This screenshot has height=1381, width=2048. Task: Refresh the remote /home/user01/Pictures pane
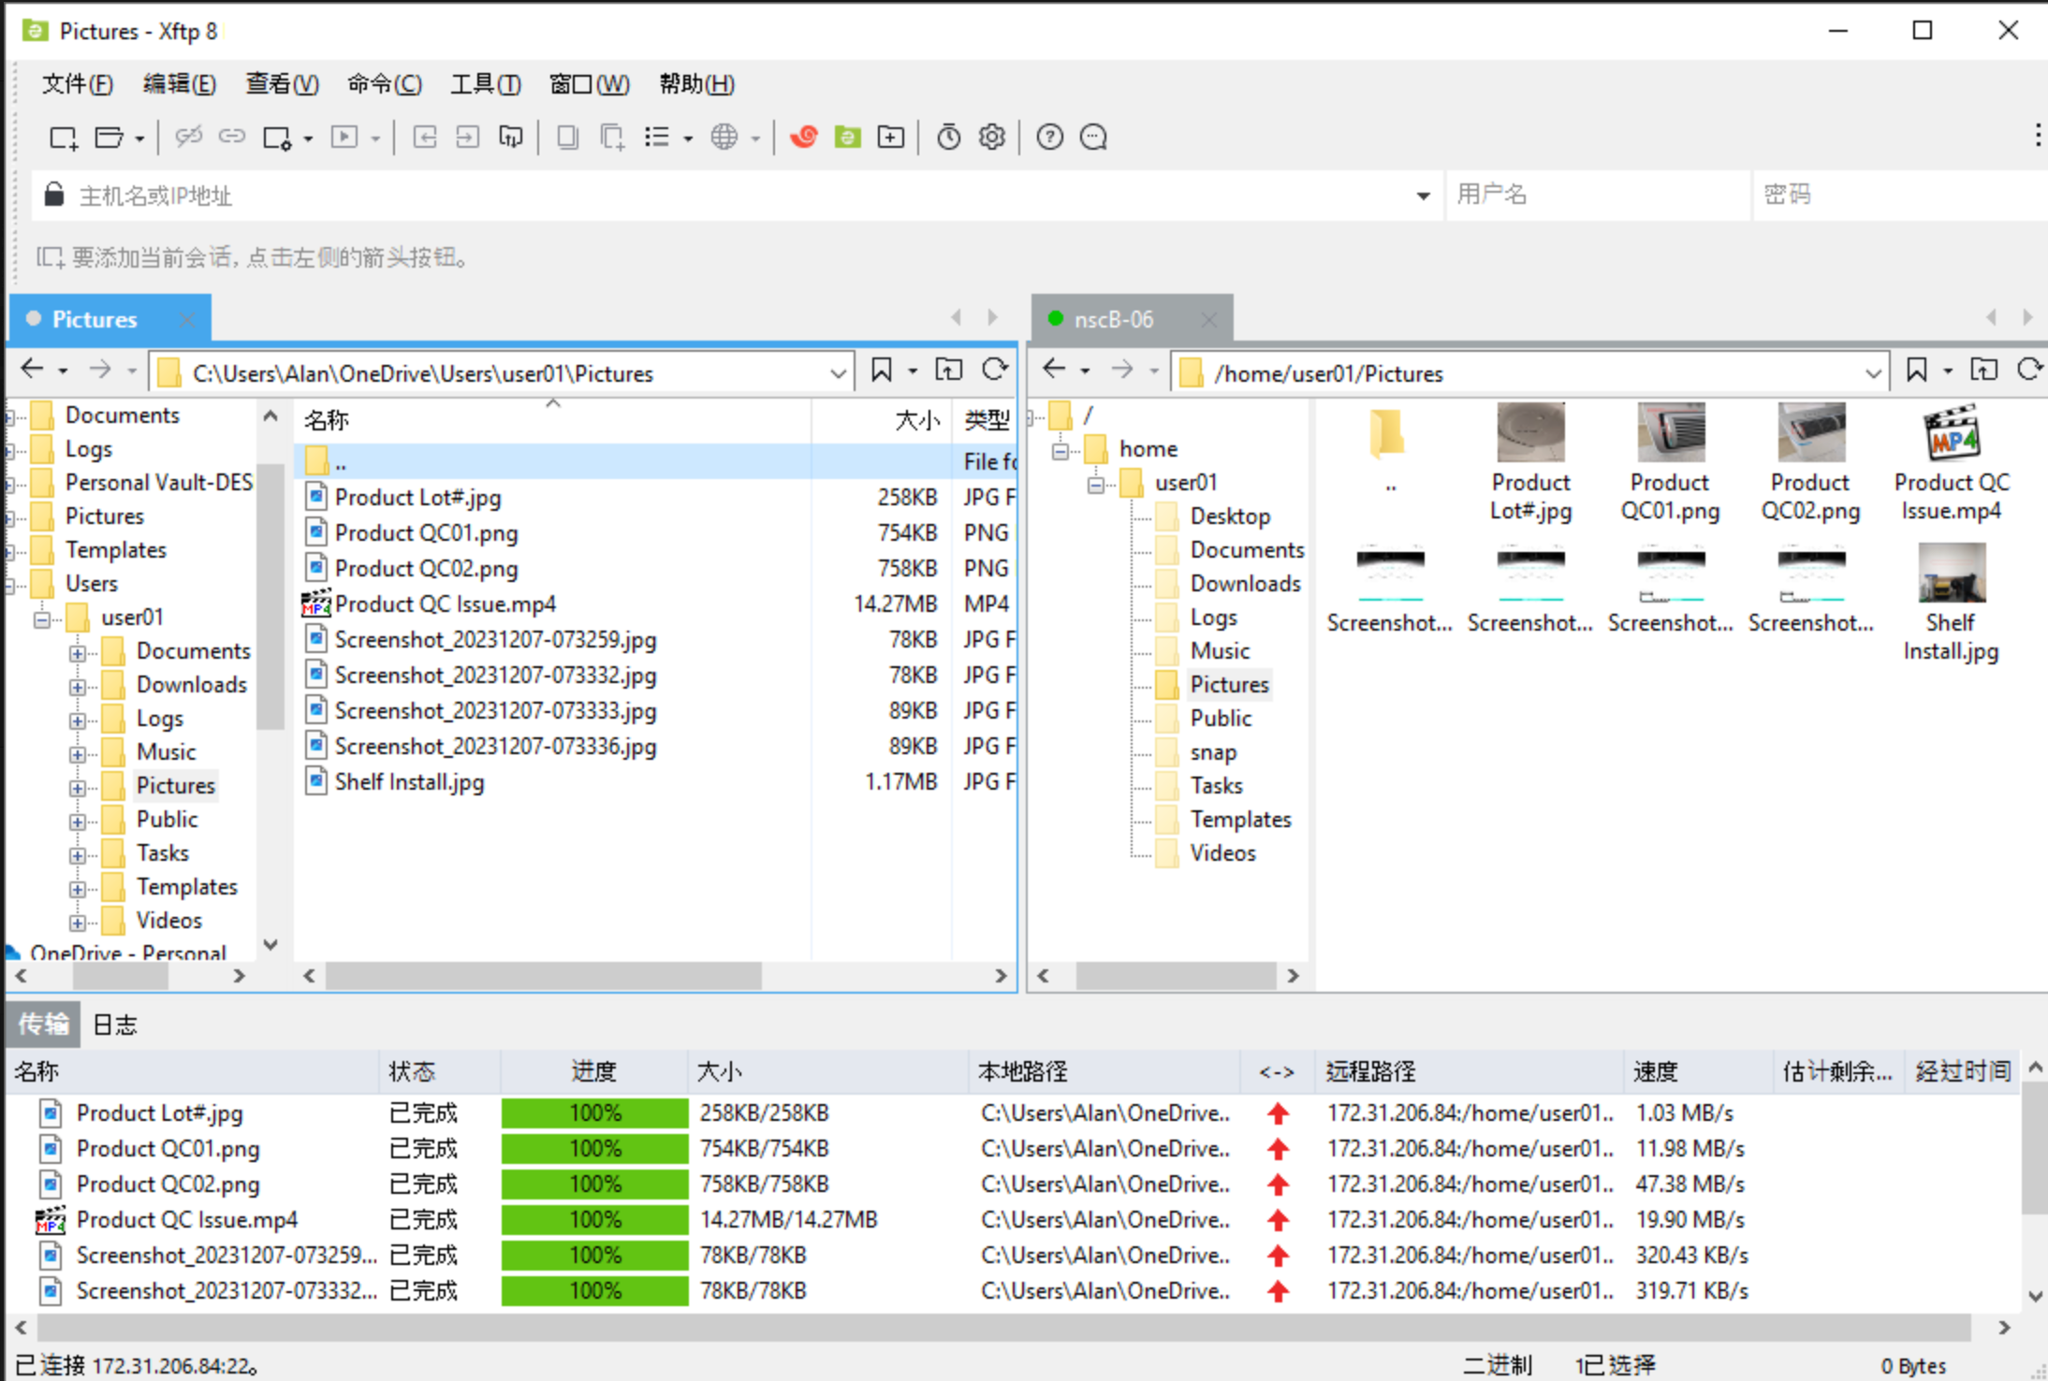(2029, 371)
